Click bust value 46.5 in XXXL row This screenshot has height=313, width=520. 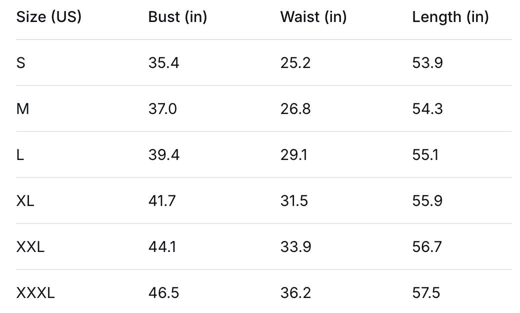pos(163,293)
